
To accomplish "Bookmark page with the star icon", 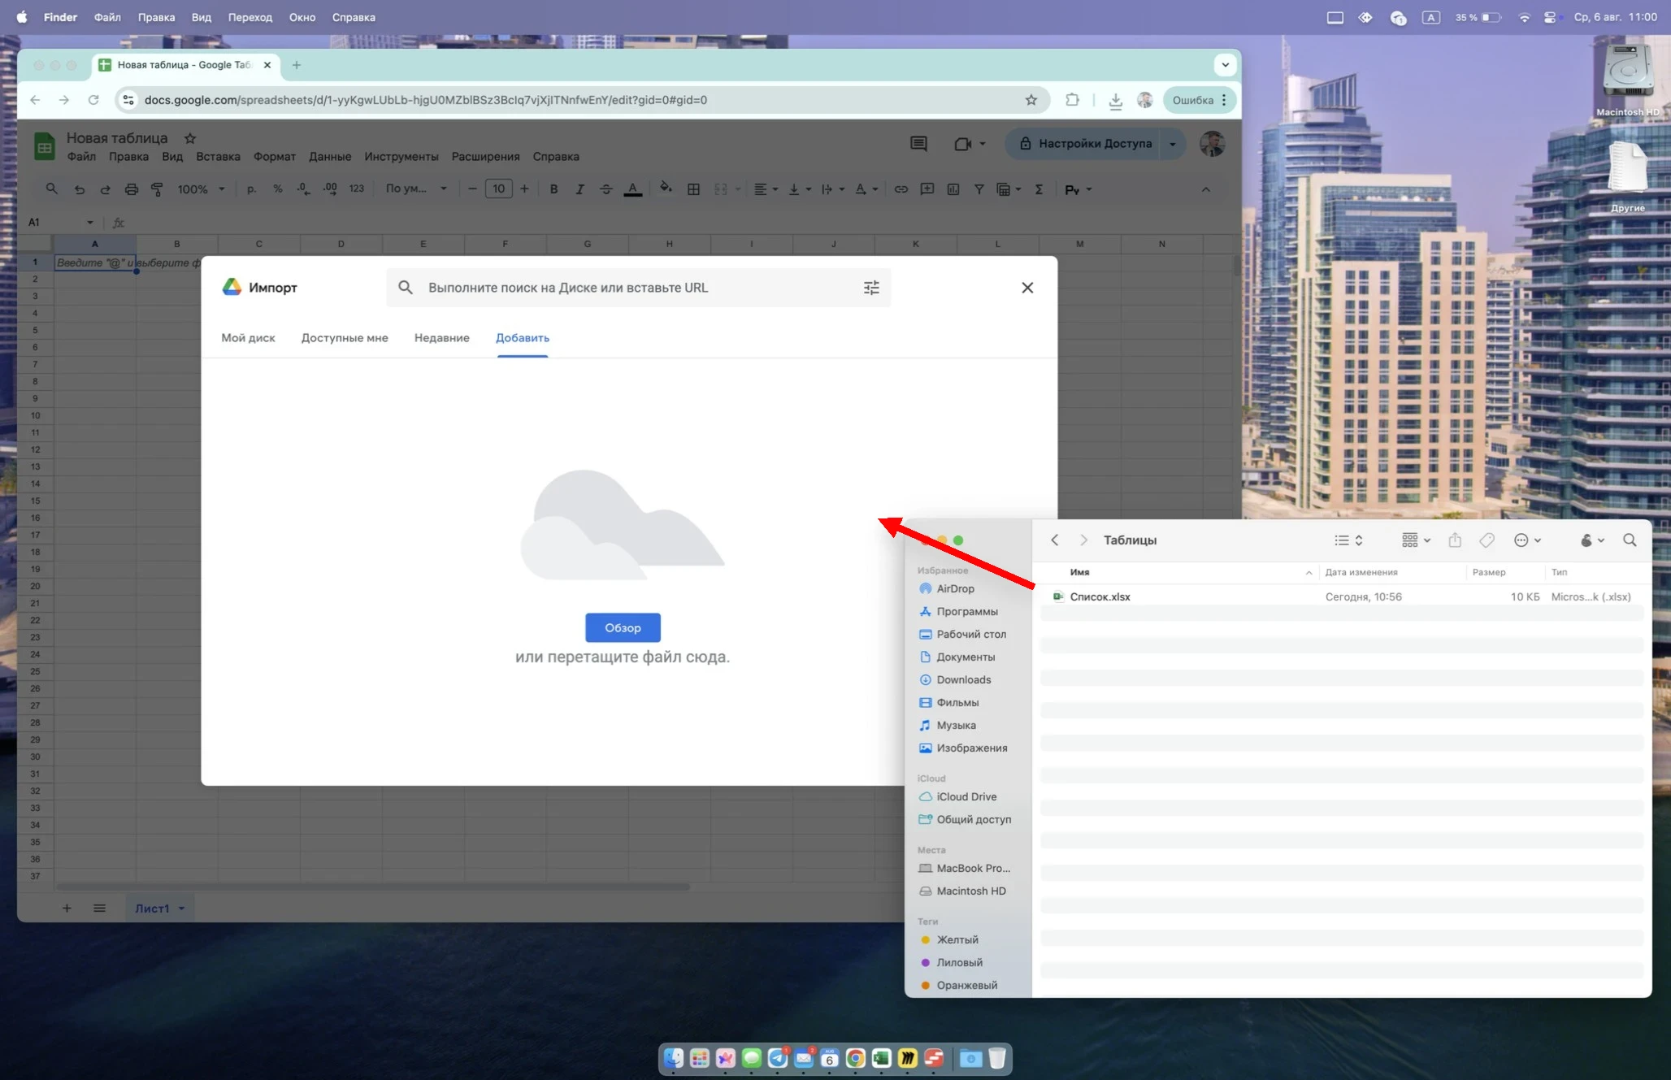I will coord(1031,100).
